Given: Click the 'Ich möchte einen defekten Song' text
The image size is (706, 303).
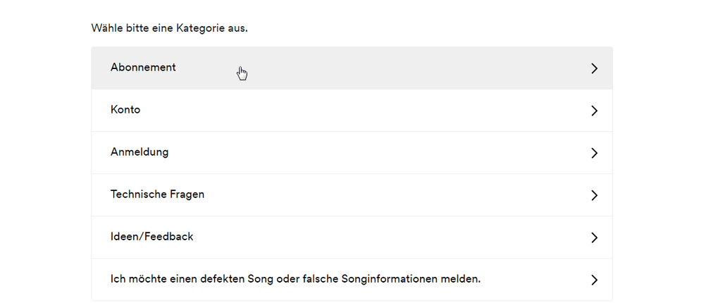Looking at the screenshot, I should tap(187, 279).
